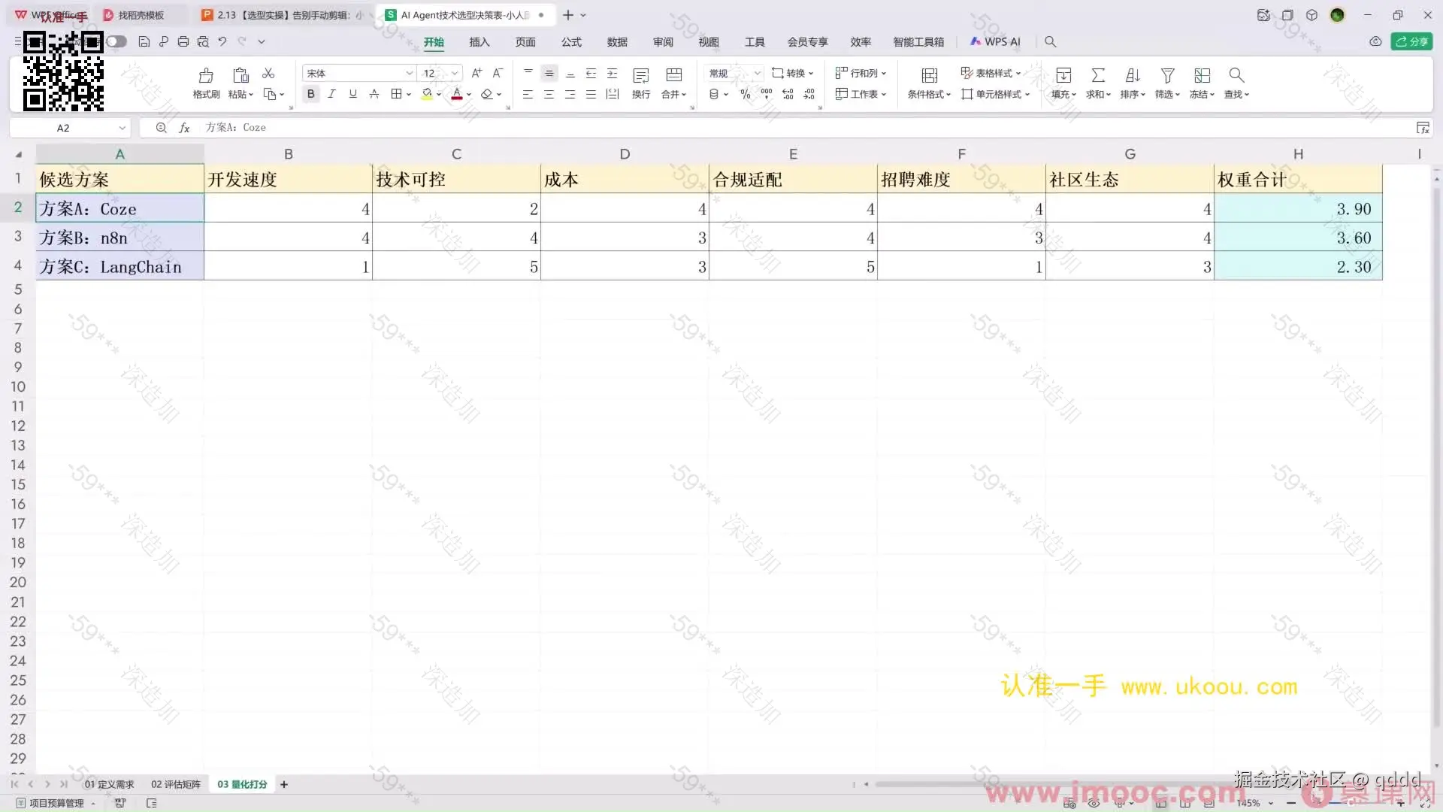Open Print Preview from quick access bar
Screen dimensions: 1443x812
point(203,41)
